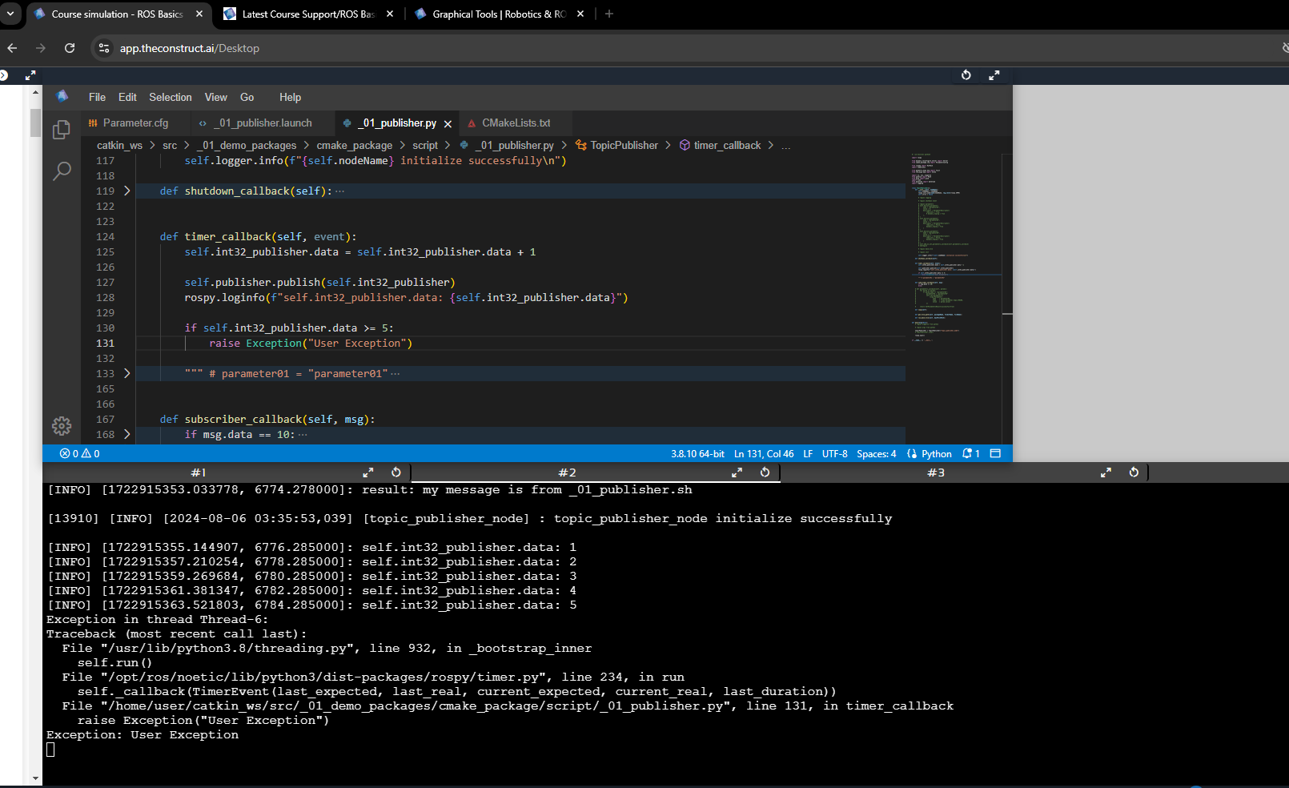1289x788 pixels.
Task: Click LF line ending in status bar
Action: click(x=808, y=453)
